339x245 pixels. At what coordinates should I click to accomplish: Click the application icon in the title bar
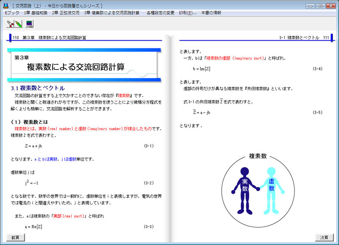coord(6,6)
